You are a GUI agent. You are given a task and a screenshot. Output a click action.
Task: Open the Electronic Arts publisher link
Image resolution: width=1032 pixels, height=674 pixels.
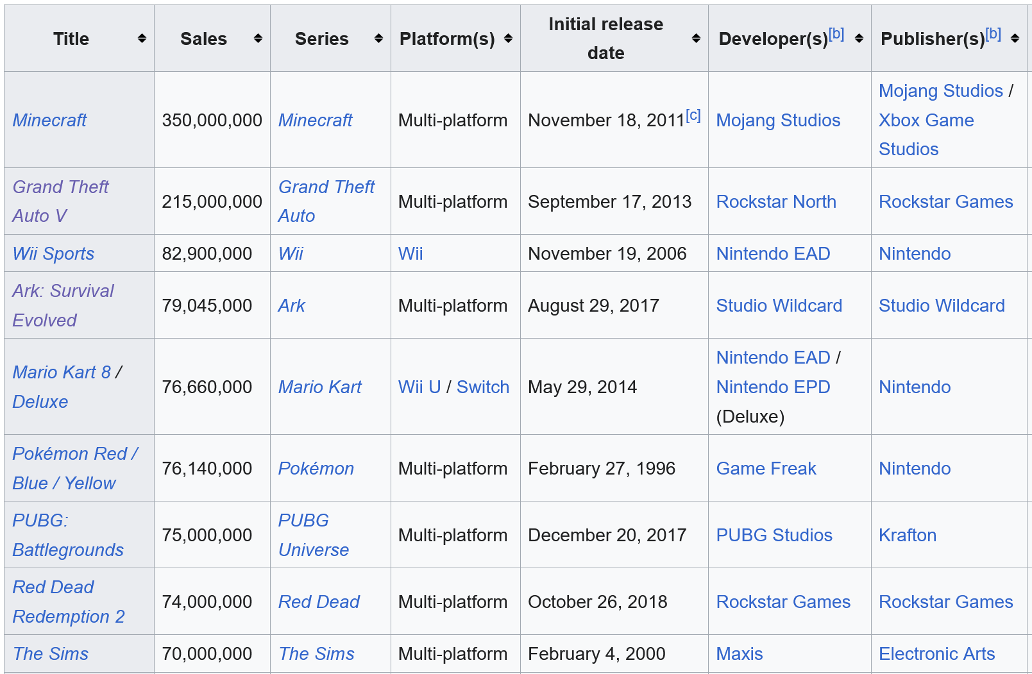click(x=936, y=653)
